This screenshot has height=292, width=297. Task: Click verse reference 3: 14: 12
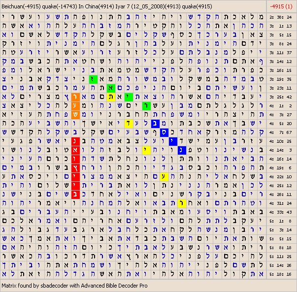281,62
